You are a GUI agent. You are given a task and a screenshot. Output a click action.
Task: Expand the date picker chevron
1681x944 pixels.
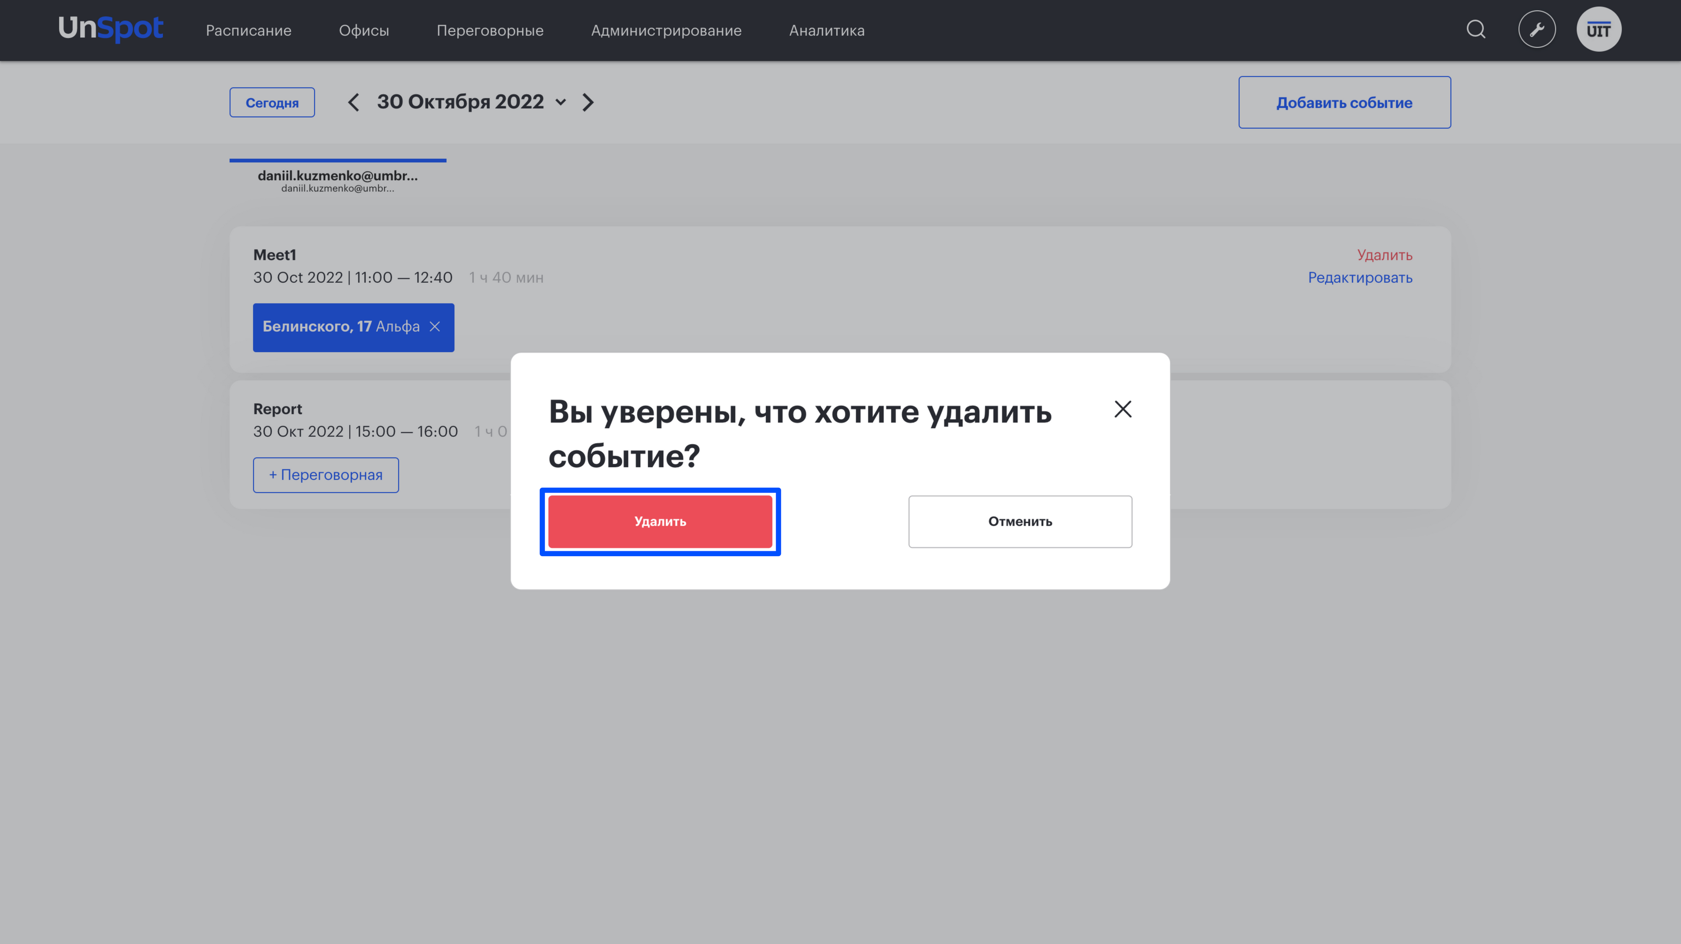[560, 102]
